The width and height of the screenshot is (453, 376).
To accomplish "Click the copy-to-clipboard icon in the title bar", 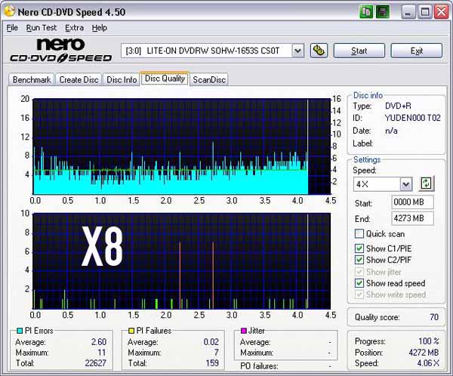I will point(367,12).
